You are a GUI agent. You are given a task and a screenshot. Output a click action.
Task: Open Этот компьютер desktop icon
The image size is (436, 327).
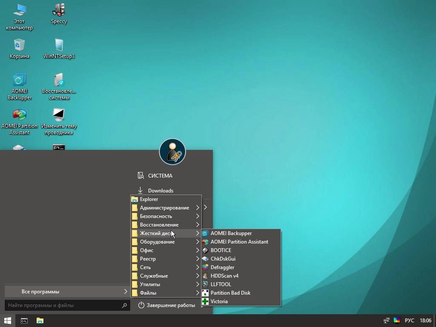[19, 17]
